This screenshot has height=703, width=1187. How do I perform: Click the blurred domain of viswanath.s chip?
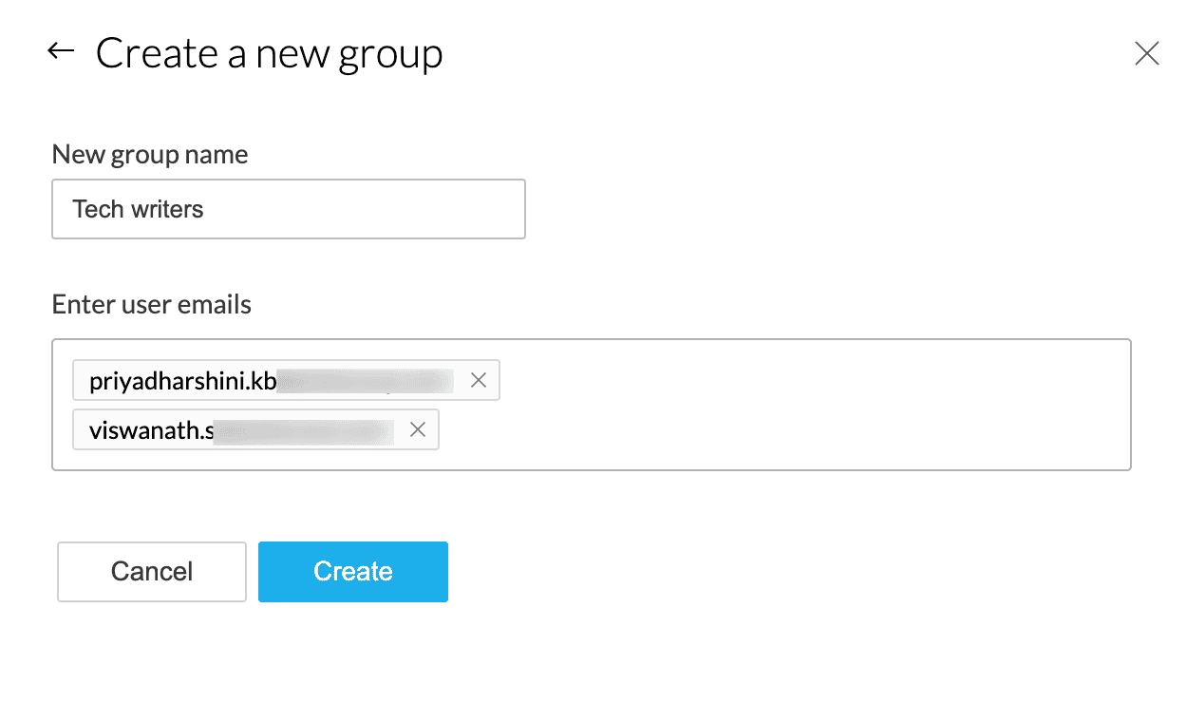point(304,430)
